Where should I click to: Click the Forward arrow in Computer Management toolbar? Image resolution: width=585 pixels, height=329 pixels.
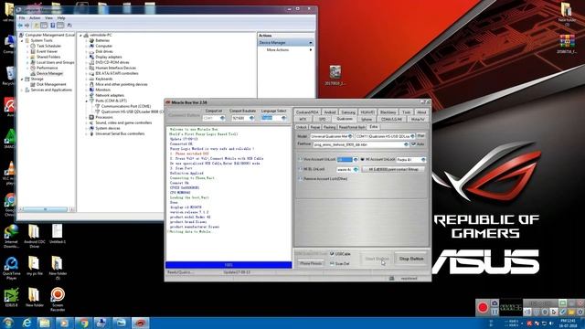[x=27, y=26]
